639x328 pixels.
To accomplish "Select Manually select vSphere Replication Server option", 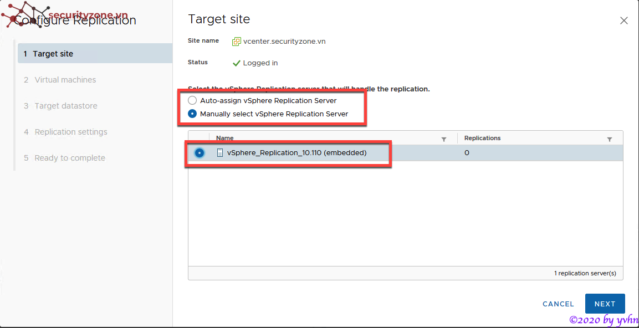I will point(192,114).
